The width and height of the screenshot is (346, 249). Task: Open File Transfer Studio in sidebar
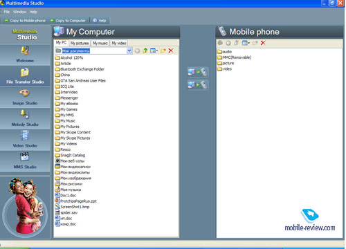click(25, 76)
